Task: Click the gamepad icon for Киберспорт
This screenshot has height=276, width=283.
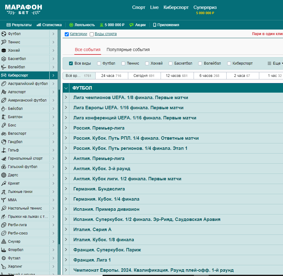Action: (4, 75)
